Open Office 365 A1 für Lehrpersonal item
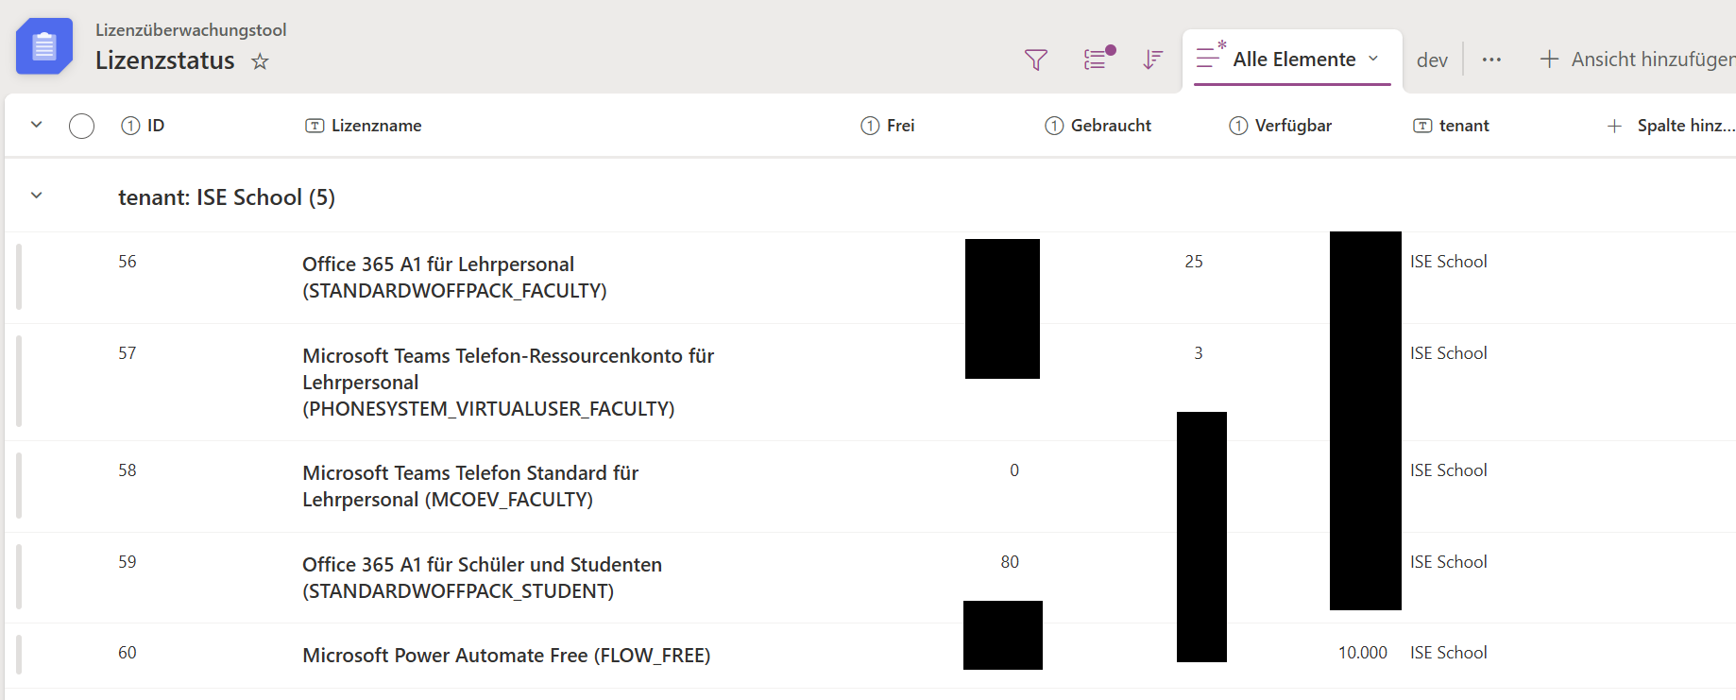Viewport: 1736px width, 700px height. tap(454, 278)
